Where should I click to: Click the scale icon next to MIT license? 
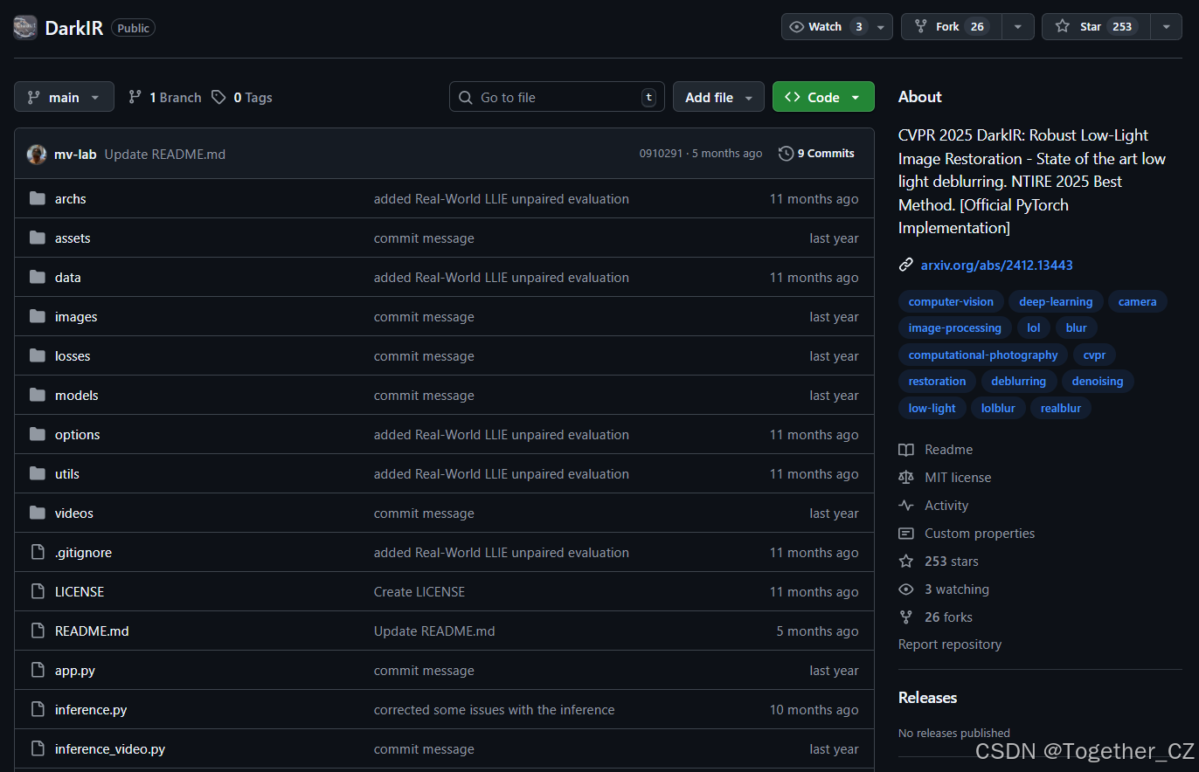coord(906,478)
